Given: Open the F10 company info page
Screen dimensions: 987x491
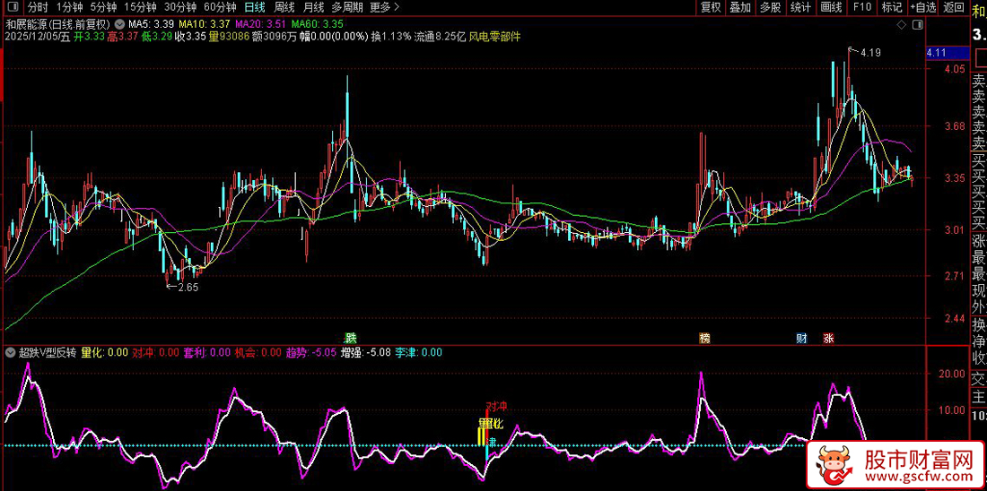Looking at the screenshot, I should click(862, 7).
